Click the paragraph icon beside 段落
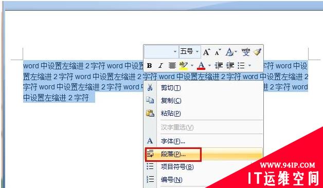The image size is (323, 188). [150, 154]
